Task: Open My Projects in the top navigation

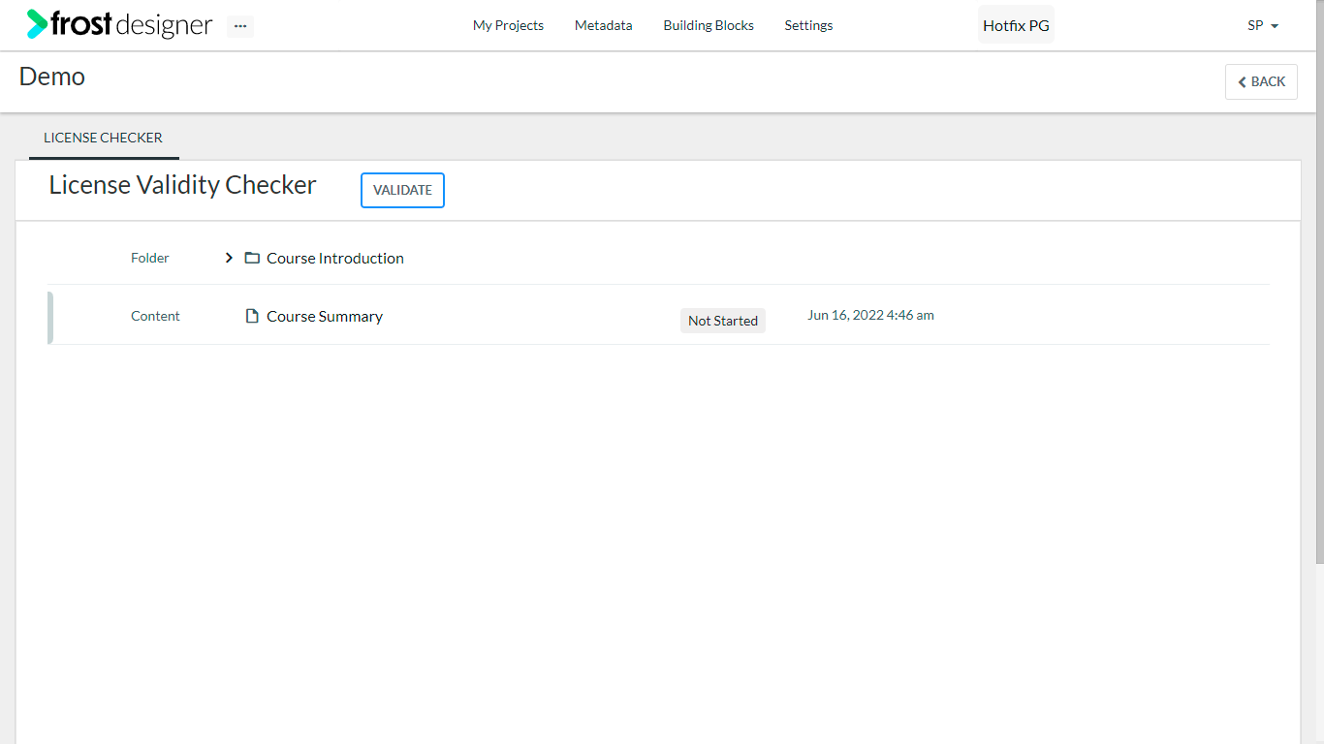Action: [508, 25]
